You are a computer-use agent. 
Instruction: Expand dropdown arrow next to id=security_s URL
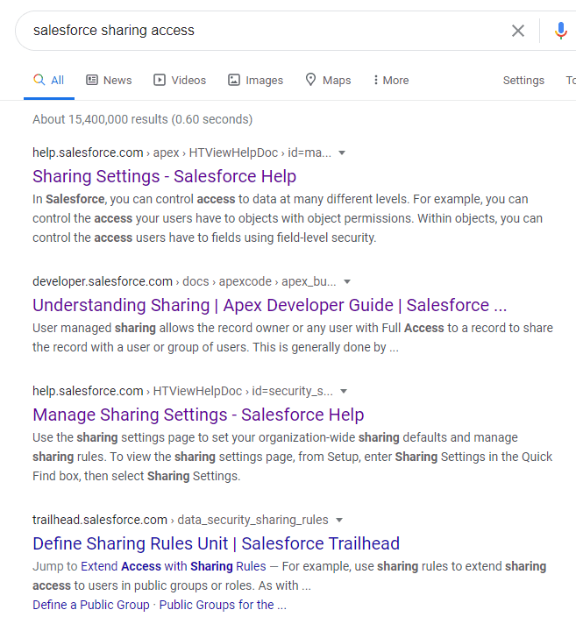coord(344,391)
